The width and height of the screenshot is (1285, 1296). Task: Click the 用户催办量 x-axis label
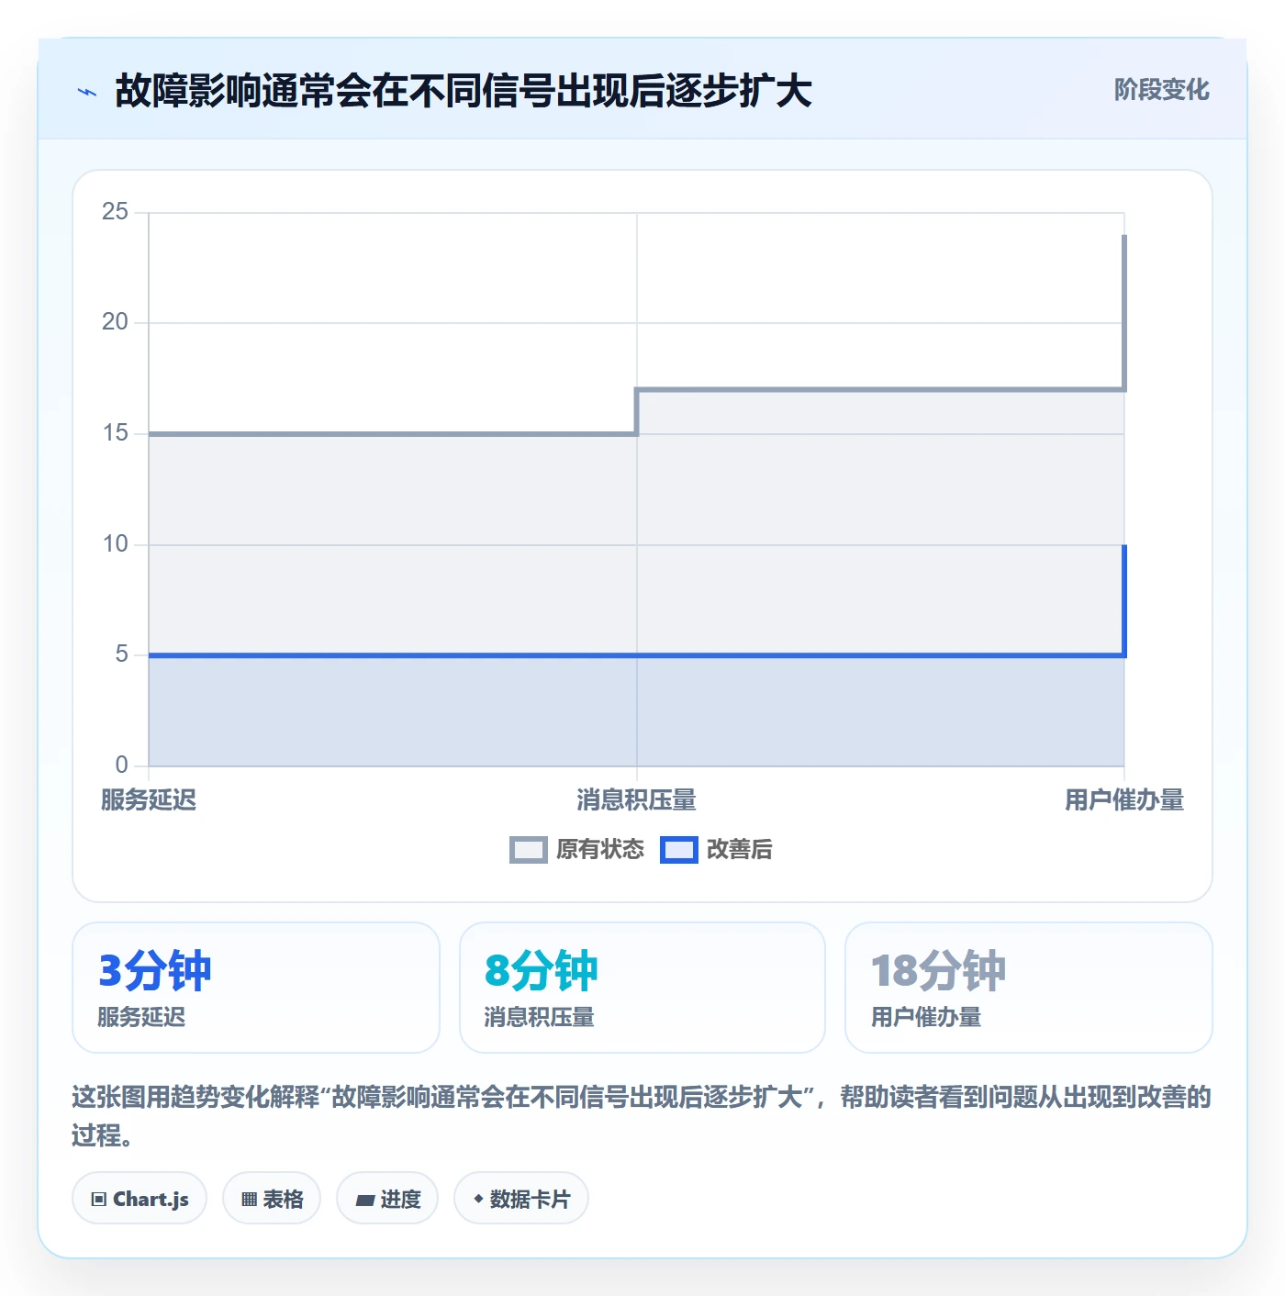click(x=1124, y=800)
